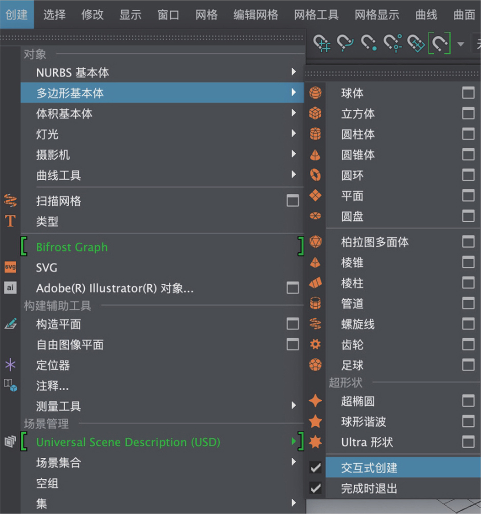The image size is (481, 514).
Task: Click the gear icon beside 齿轮
Action: click(316, 344)
